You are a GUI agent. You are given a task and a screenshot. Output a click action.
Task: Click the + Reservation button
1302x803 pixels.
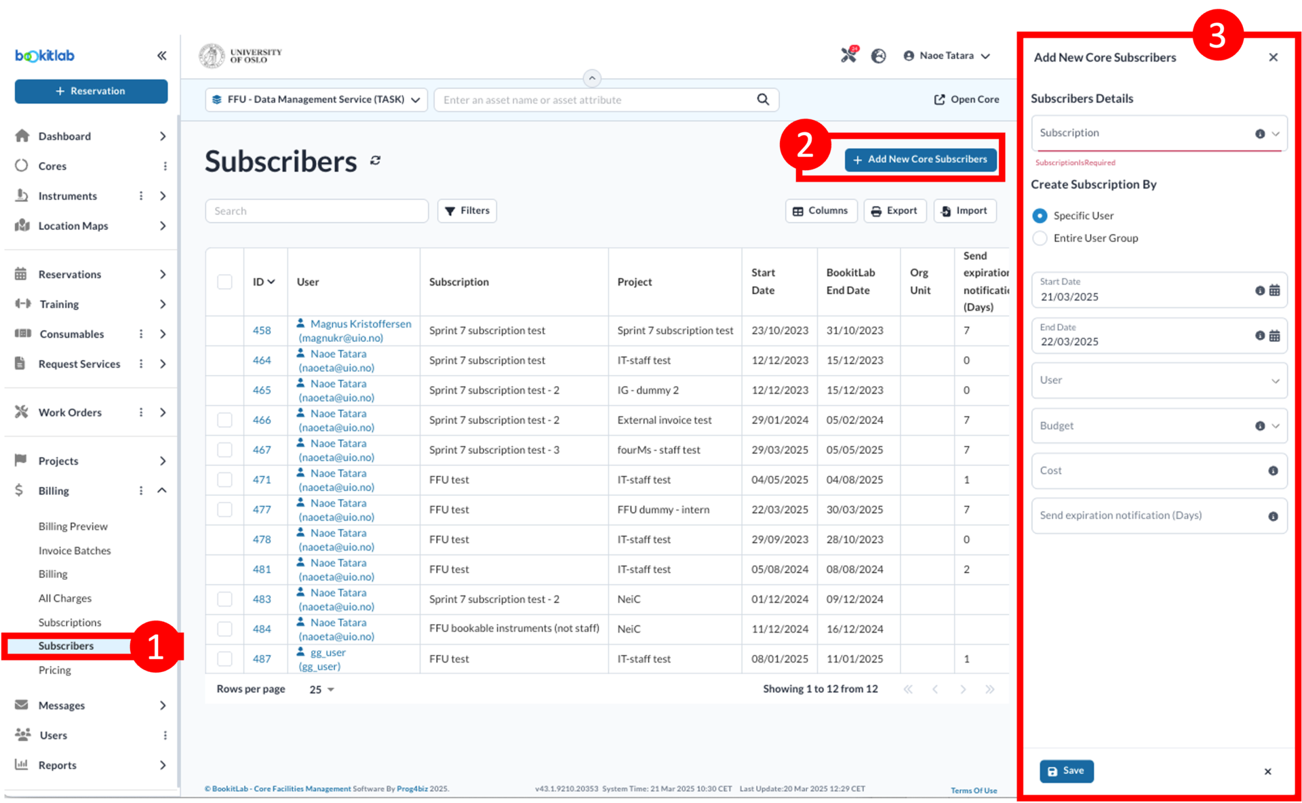(91, 91)
